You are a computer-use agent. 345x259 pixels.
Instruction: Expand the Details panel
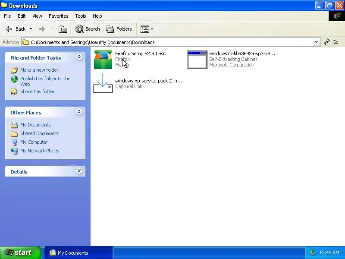pyautogui.click(x=79, y=171)
